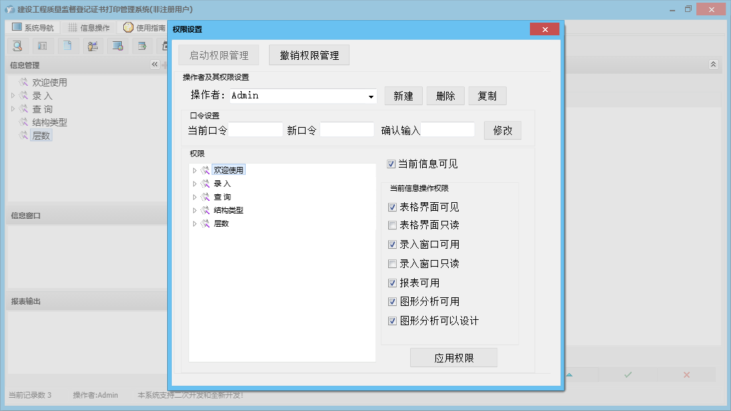Close the 权限设置 dialog
This screenshot has width=731, height=411.
coord(545,29)
